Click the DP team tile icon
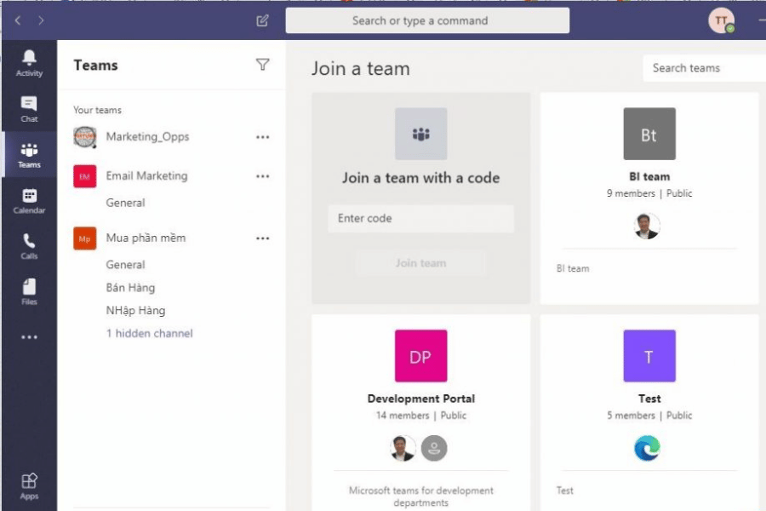 420,356
